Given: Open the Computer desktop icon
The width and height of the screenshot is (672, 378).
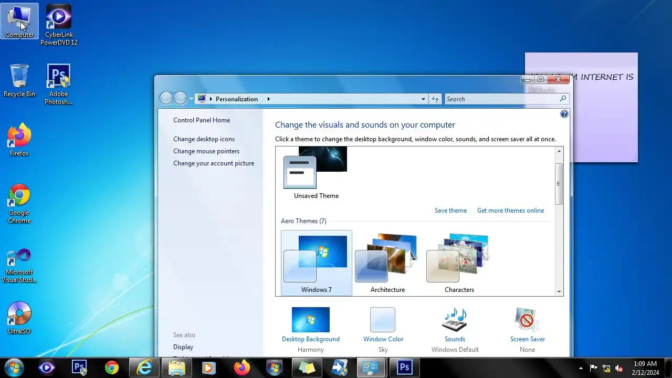Looking at the screenshot, I should coord(19,21).
